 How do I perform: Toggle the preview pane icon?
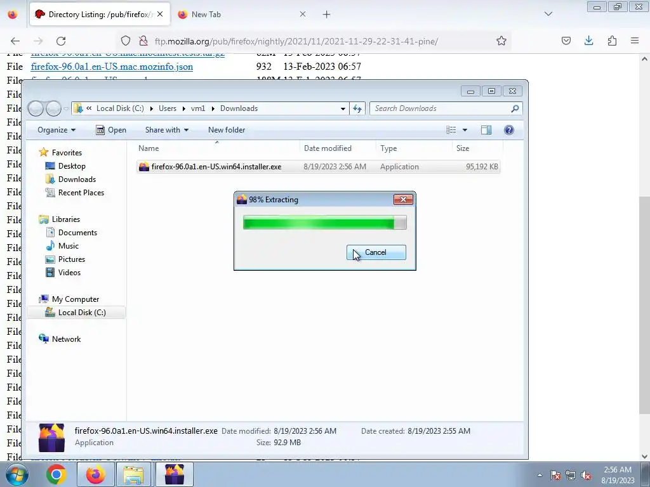486,130
